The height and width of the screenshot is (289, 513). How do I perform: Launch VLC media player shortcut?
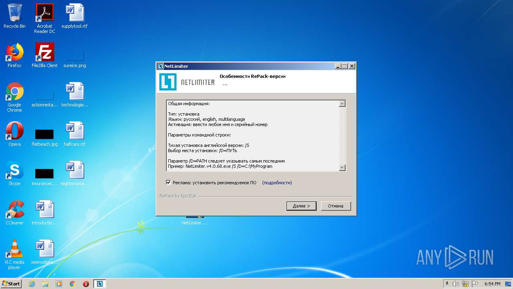click(14, 254)
